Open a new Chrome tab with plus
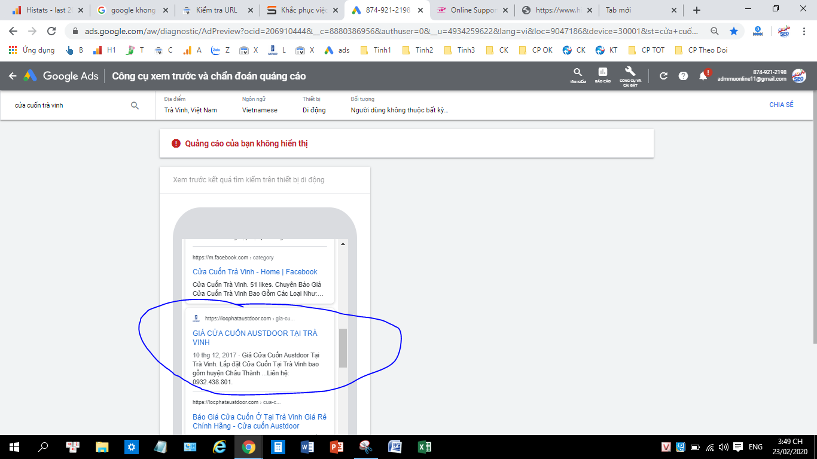The width and height of the screenshot is (817, 459). [x=697, y=10]
